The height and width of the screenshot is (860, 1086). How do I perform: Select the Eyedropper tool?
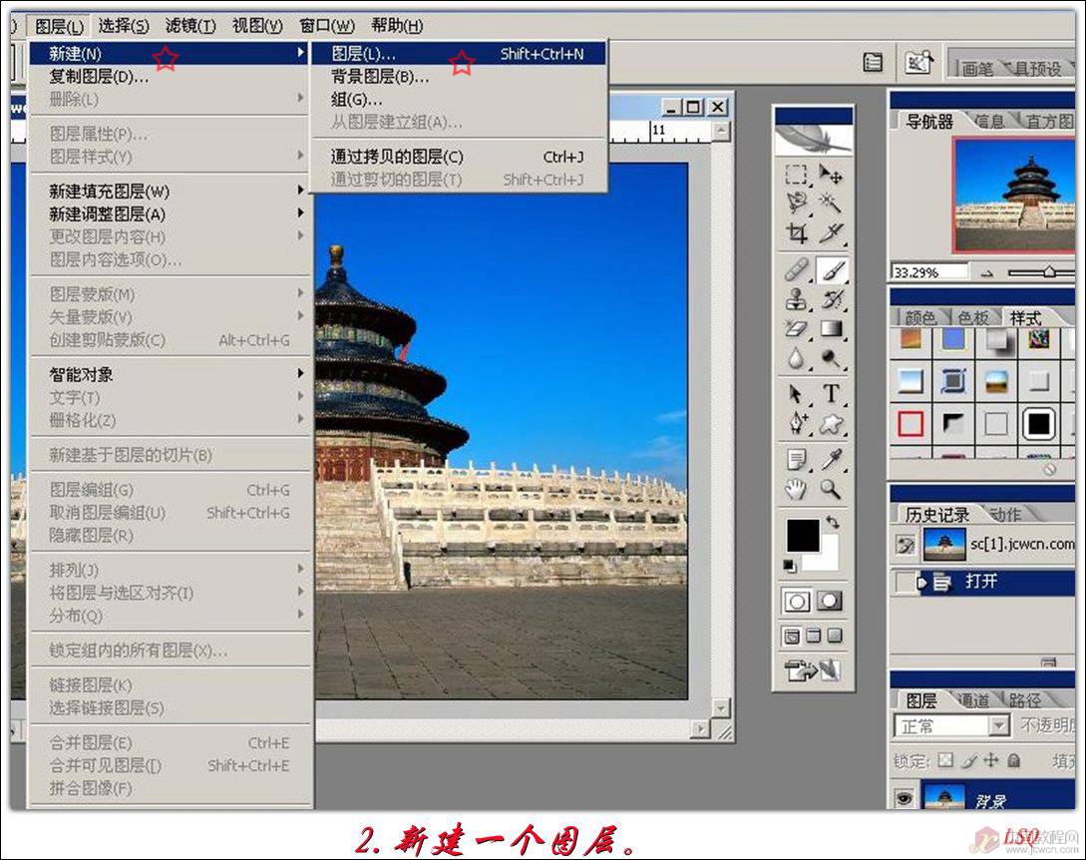pyautogui.click(x=831, y=460)
